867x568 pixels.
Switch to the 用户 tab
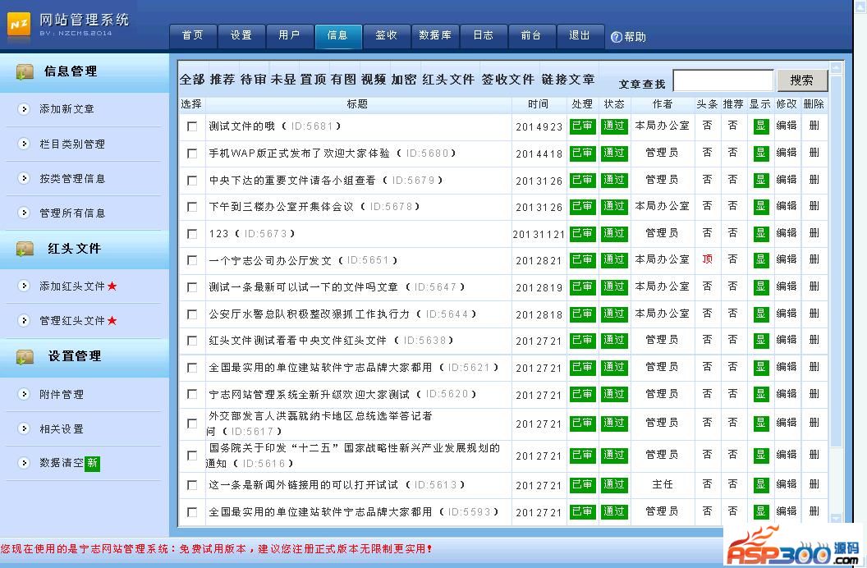tap(289, 36)
